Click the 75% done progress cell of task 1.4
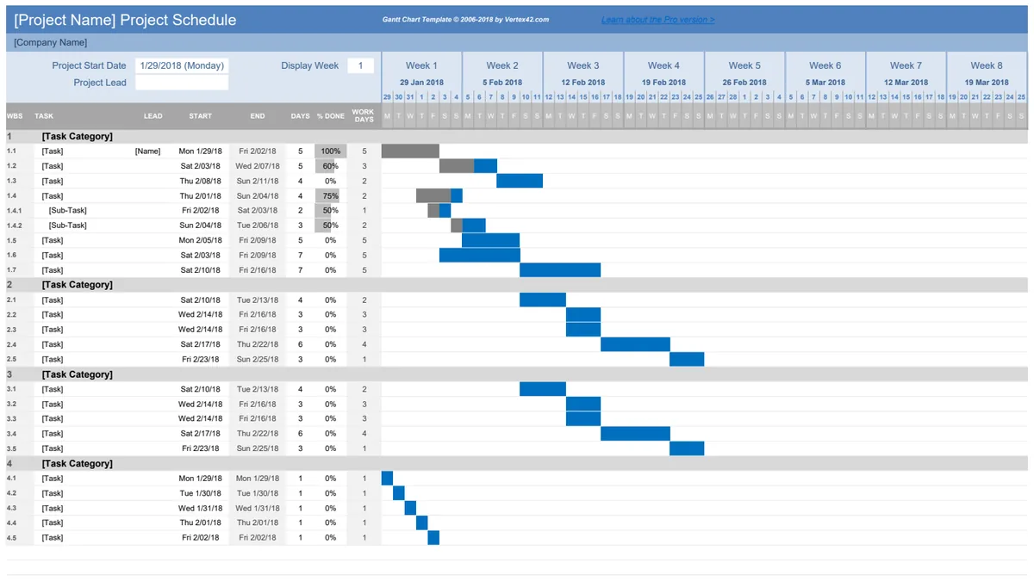Image resolution: width=1034 pixels, height=581 pixels. [330, 195]
